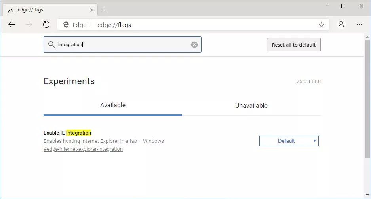Screen dimensions: 371x199
Task: Click the search magnifier icon
Action: [x=51, y=44]
